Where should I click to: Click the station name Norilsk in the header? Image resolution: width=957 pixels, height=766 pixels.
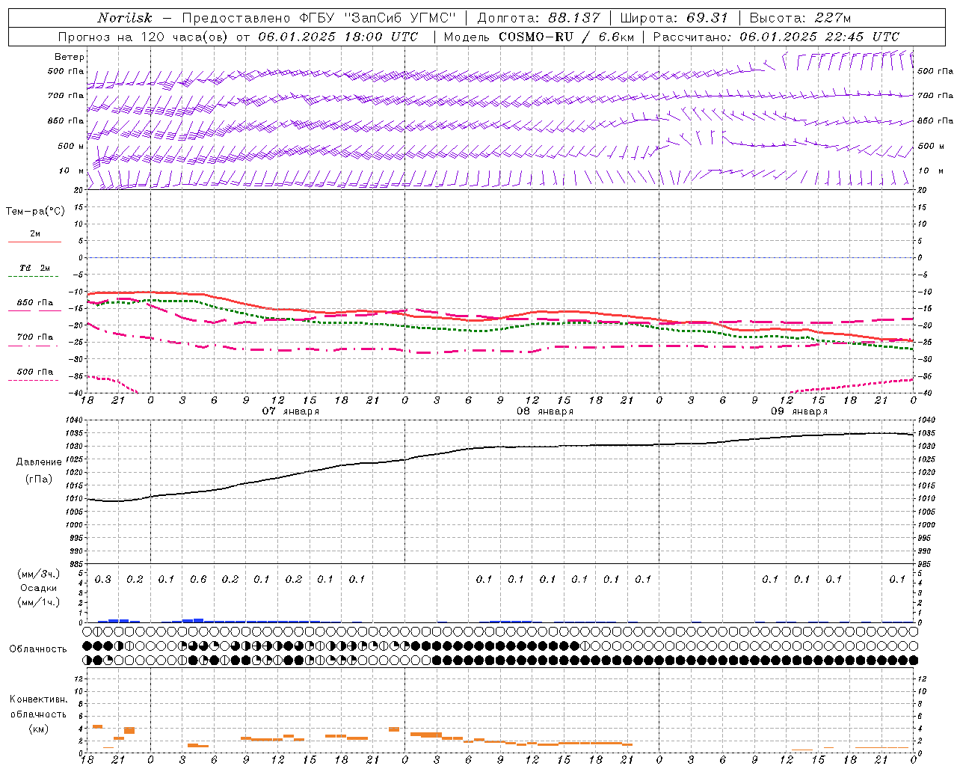click(125, 18)
